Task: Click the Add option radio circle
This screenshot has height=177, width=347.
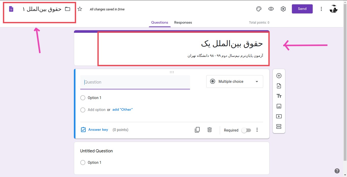Action: pos(83,110)
